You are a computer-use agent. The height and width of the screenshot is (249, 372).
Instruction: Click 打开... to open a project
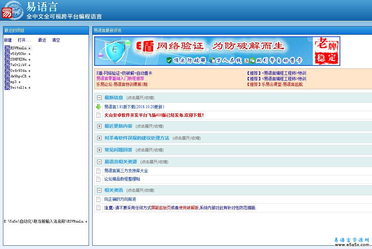pos(24,40)
